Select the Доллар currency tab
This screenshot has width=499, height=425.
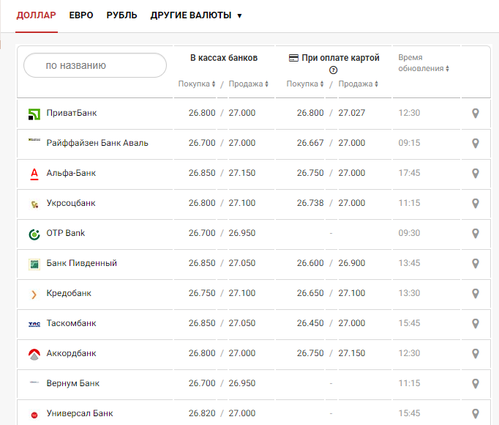(36, 15)
